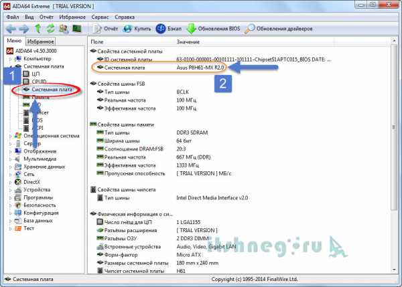Open the Вид menu

point(29,17)
